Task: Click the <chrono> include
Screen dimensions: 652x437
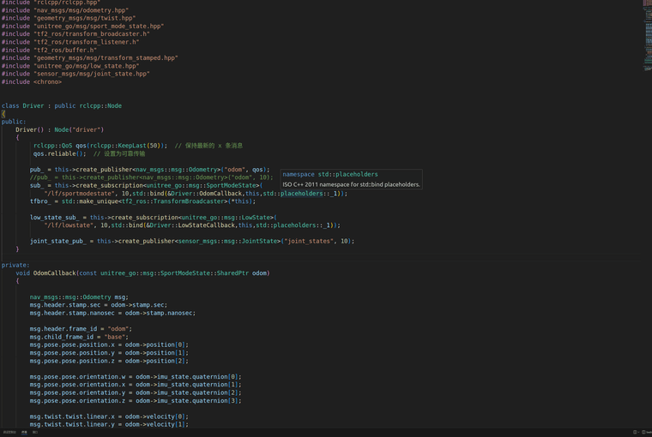Action: [x=47, y=82]
